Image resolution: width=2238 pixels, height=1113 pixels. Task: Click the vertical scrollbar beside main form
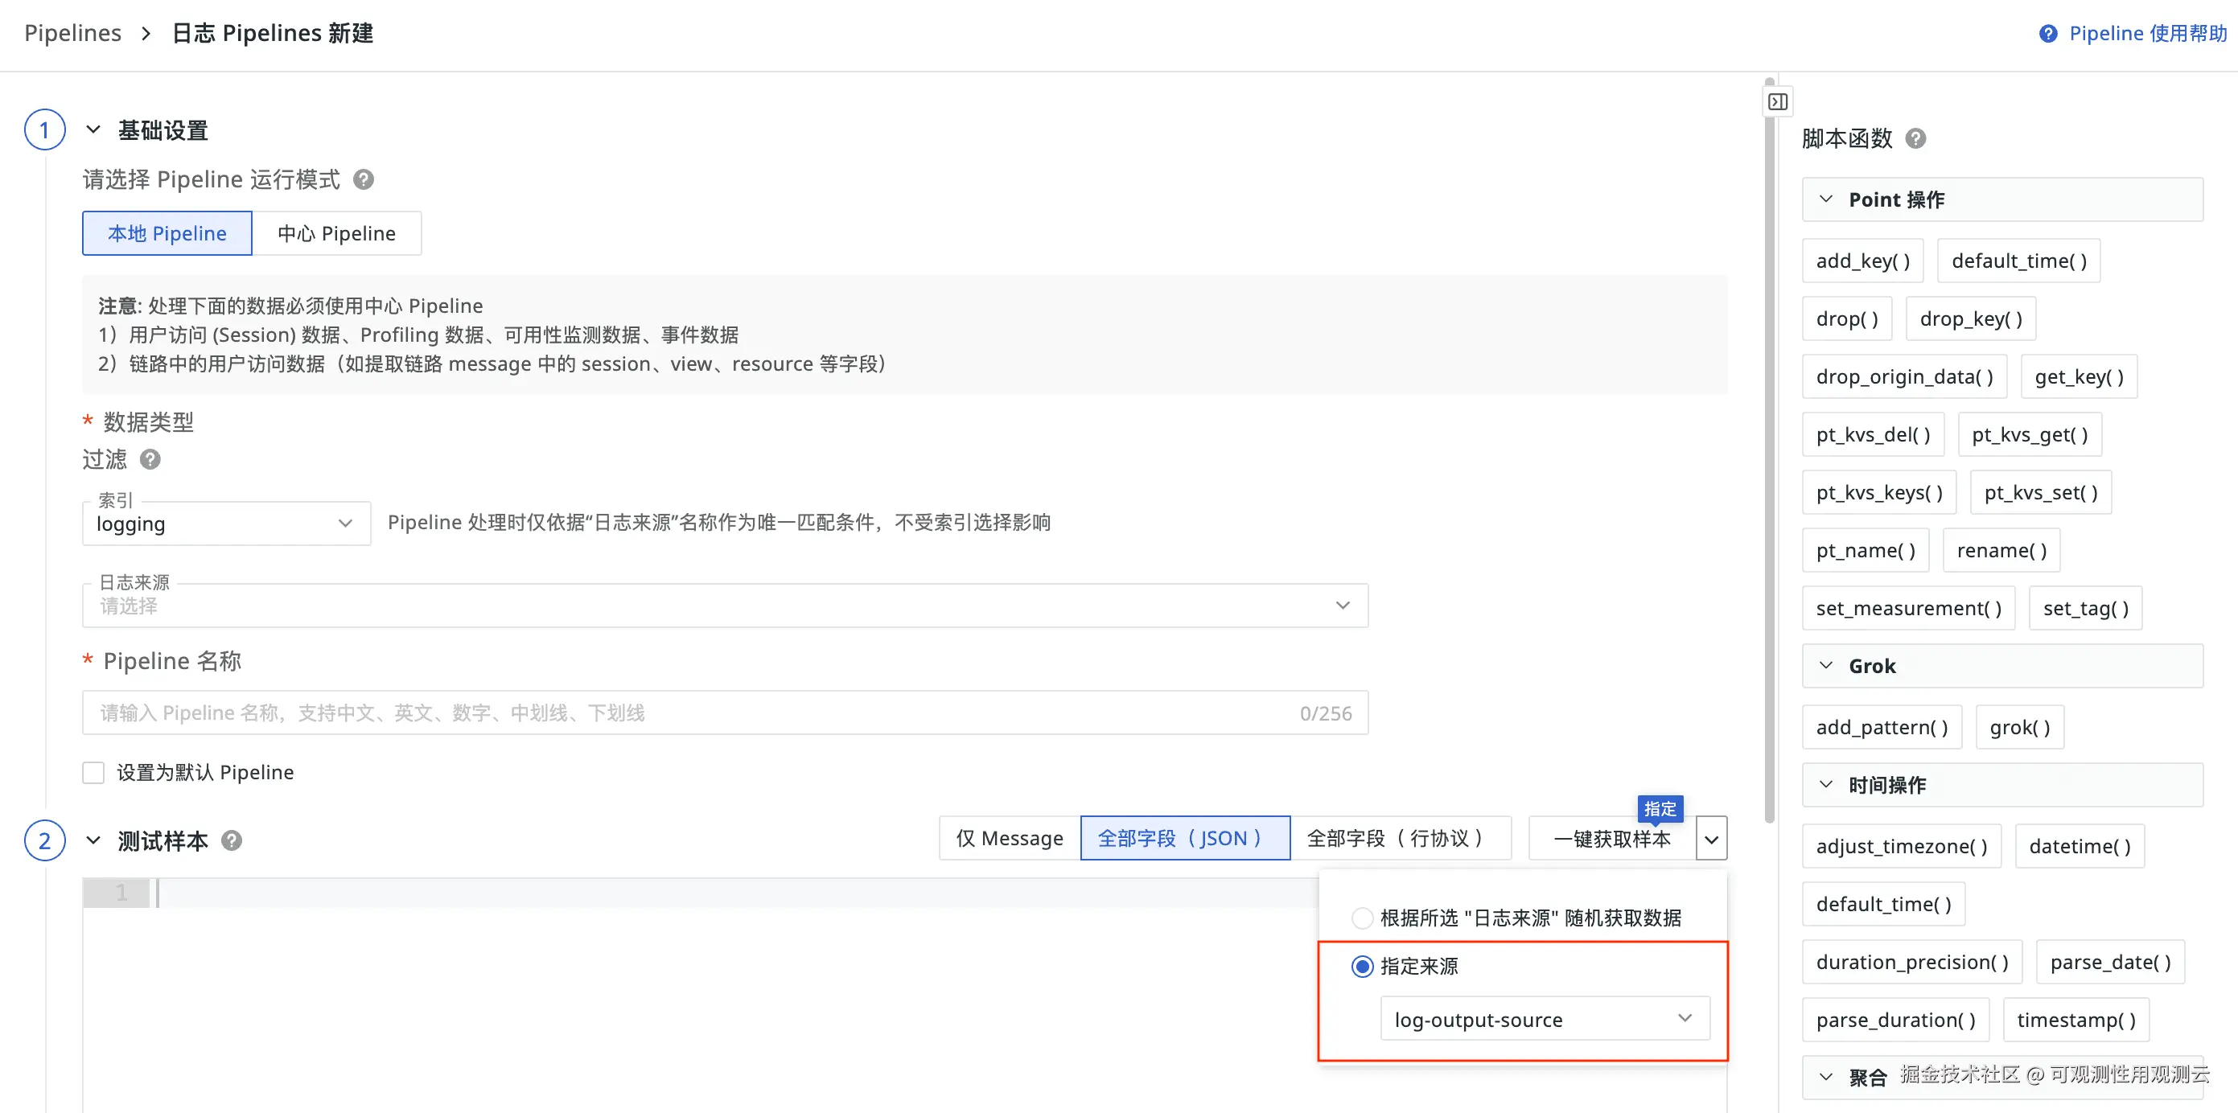pyautogui.click(x=1769, y=451)
